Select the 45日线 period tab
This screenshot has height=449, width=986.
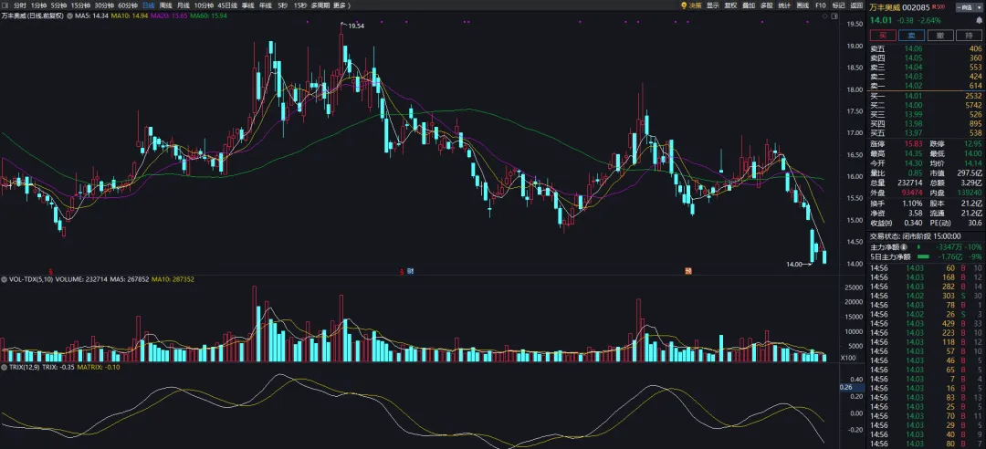coord(227,5)
